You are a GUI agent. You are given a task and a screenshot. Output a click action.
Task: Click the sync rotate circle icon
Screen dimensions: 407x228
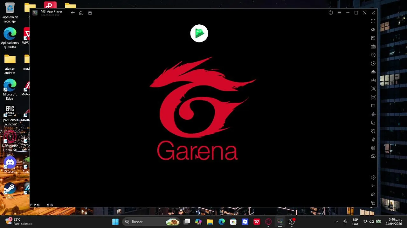click(x=373, y=63)
